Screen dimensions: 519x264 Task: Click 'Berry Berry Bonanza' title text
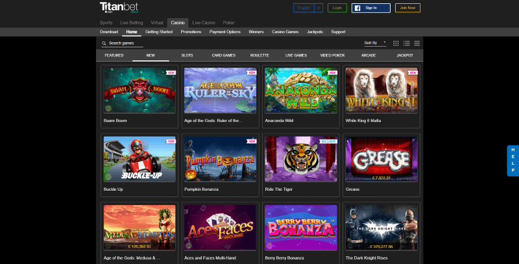coord(284,258)
